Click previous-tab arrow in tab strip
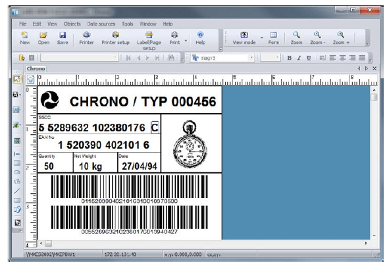Image resolution: width=387 pixels, height=267 pixels. (359, 68)
